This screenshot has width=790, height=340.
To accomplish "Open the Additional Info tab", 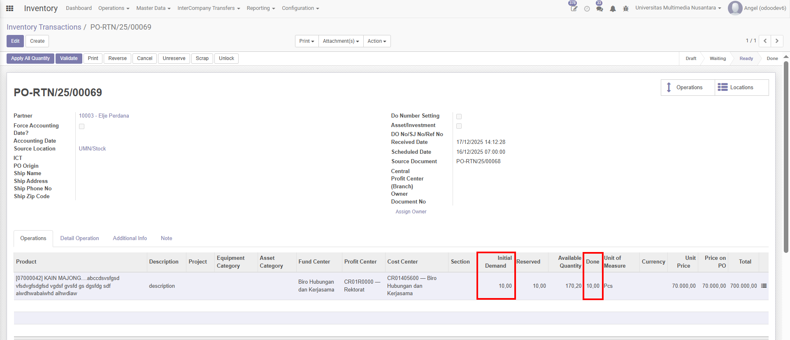I will coord(130,238).
